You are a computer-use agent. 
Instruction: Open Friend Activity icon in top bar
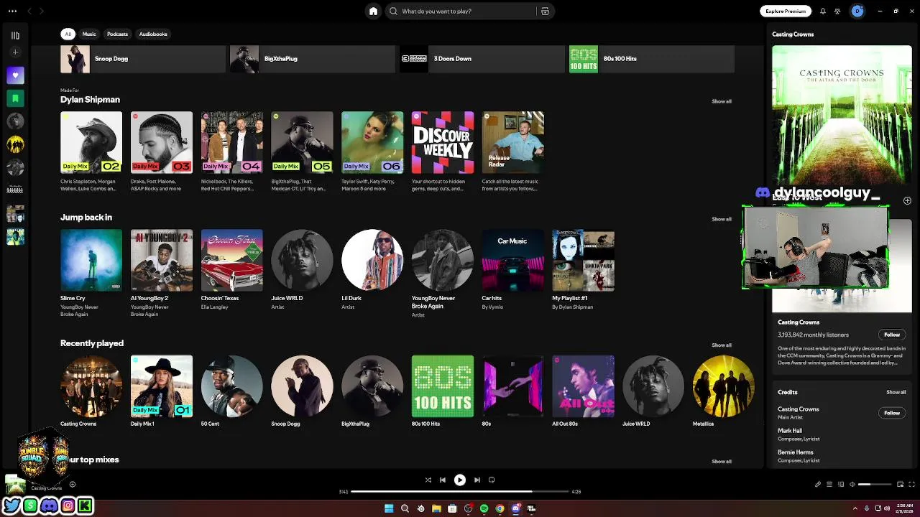coord(837,11)
